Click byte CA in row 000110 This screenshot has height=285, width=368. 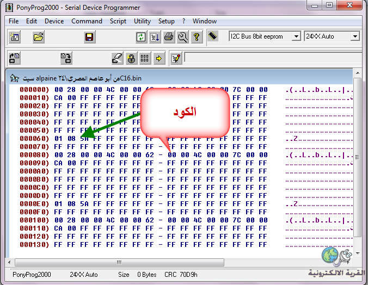[58, 228]
